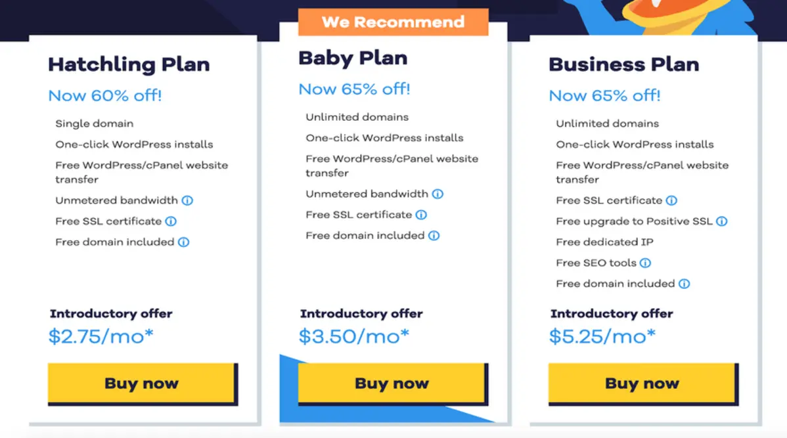Open the Free domain included tooltip for Hatchling Plan
Image resolution: width=787 pixels, height=438 pixels.
pyautogui.click(x=182, y=242)
